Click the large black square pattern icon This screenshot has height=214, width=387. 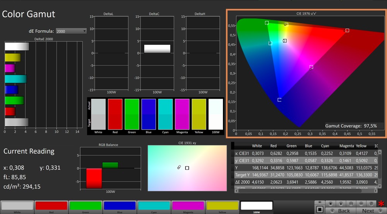(320, 209)
